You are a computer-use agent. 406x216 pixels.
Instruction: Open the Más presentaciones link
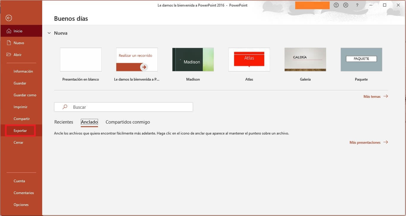click(365, 143)
